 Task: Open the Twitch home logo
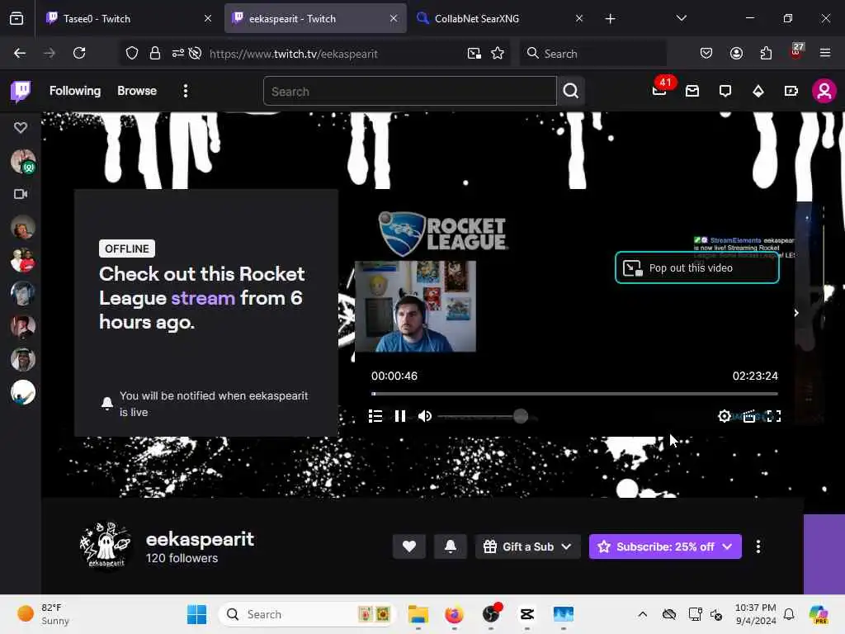tap(21, 91)
